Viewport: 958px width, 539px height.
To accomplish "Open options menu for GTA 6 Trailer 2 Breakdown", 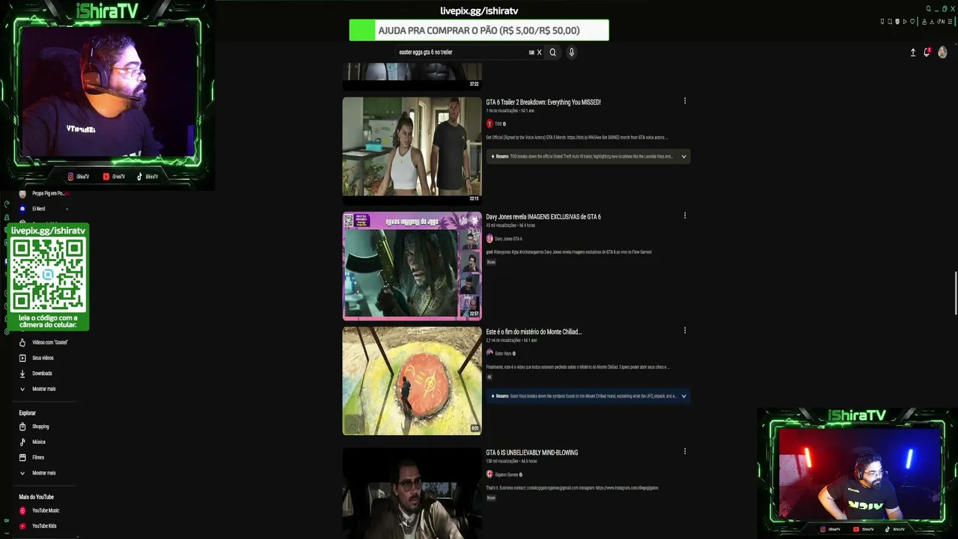I will click(685, 101).
